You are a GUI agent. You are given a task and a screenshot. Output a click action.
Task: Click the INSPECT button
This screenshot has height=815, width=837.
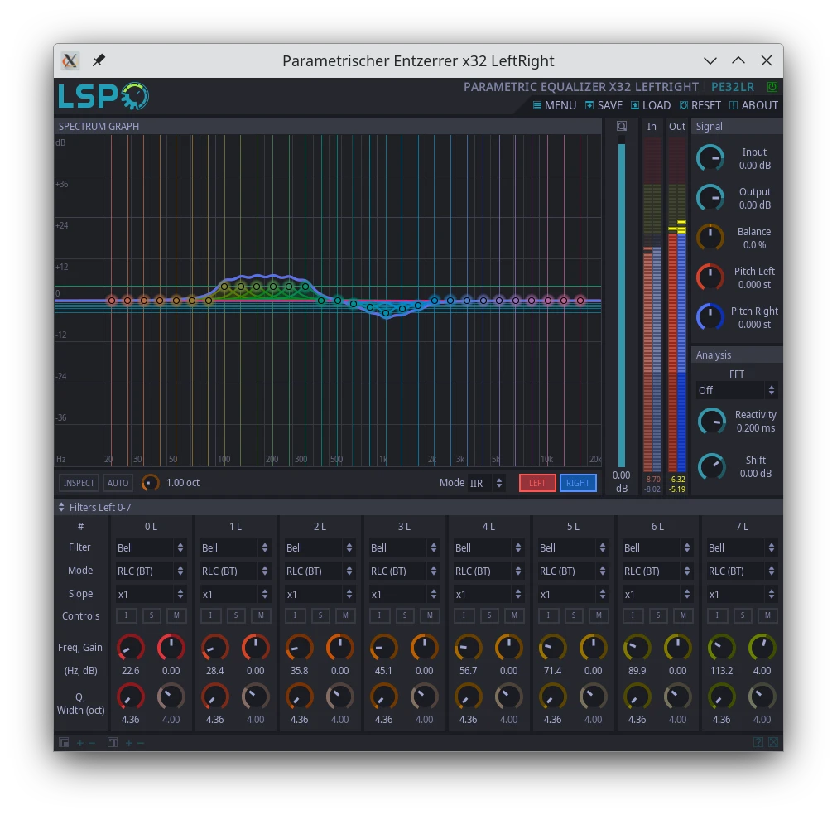pos(79,483)
